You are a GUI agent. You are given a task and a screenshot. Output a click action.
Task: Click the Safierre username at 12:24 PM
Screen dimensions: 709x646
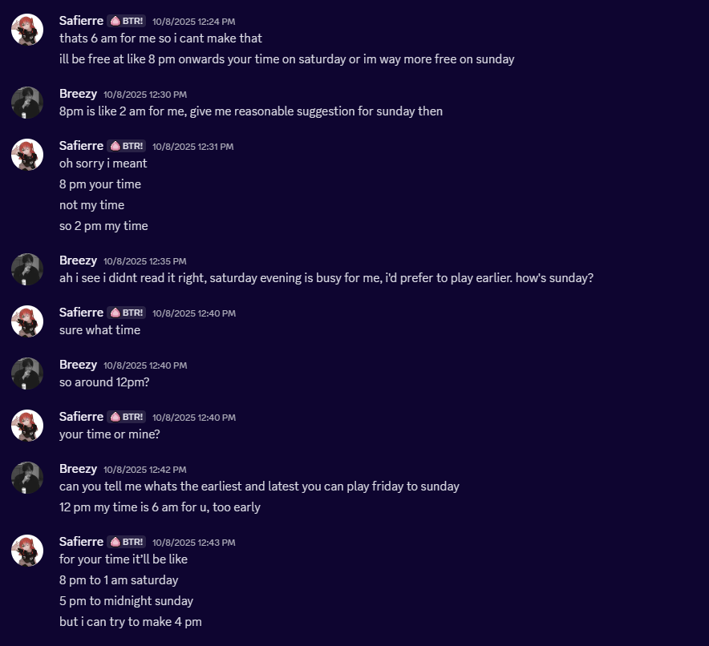[x=81, y=21]
